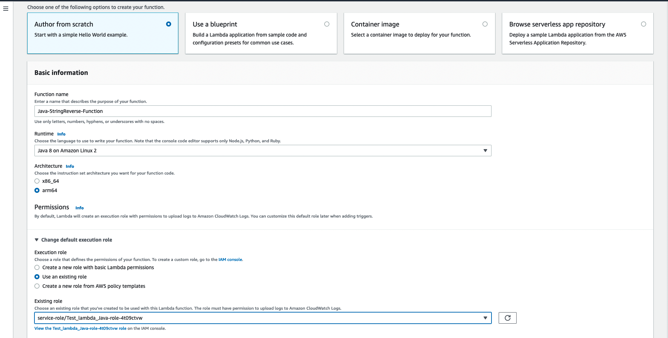668x338 pixels.
Task: Choose Create a new role with basic Lambda permissions
Action: 37,267
